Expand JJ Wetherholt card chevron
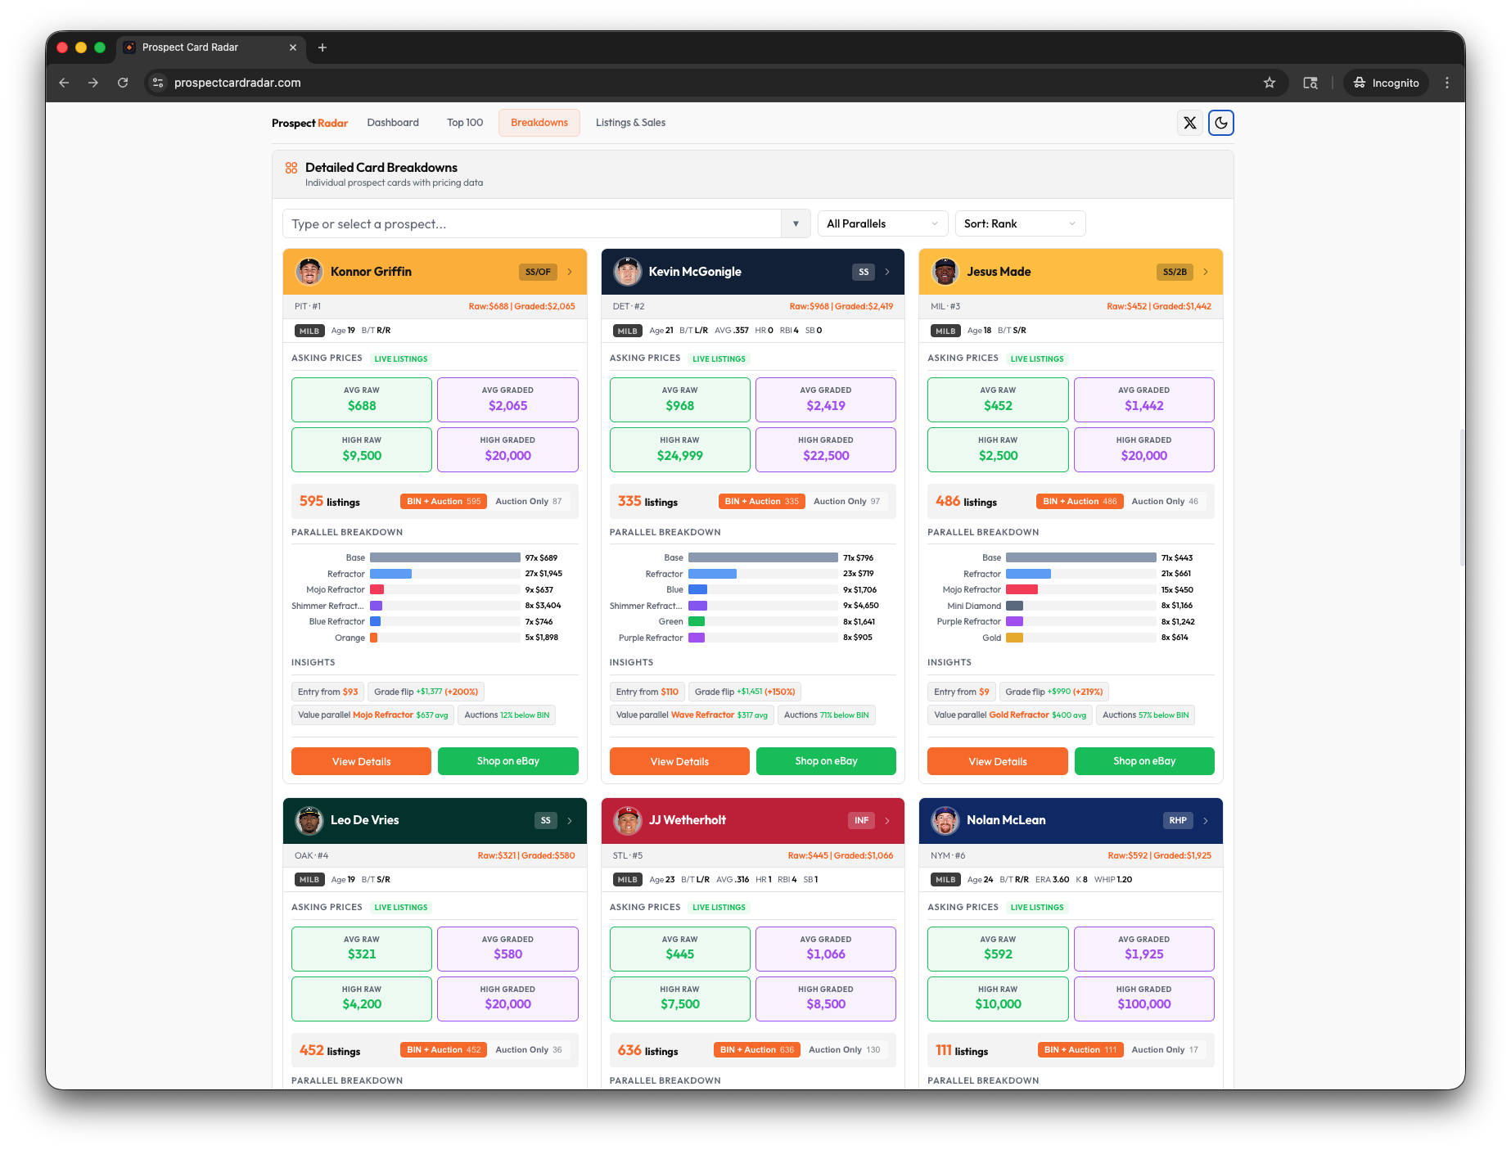Screen dimensions: 1511x1150 (887, 820)
